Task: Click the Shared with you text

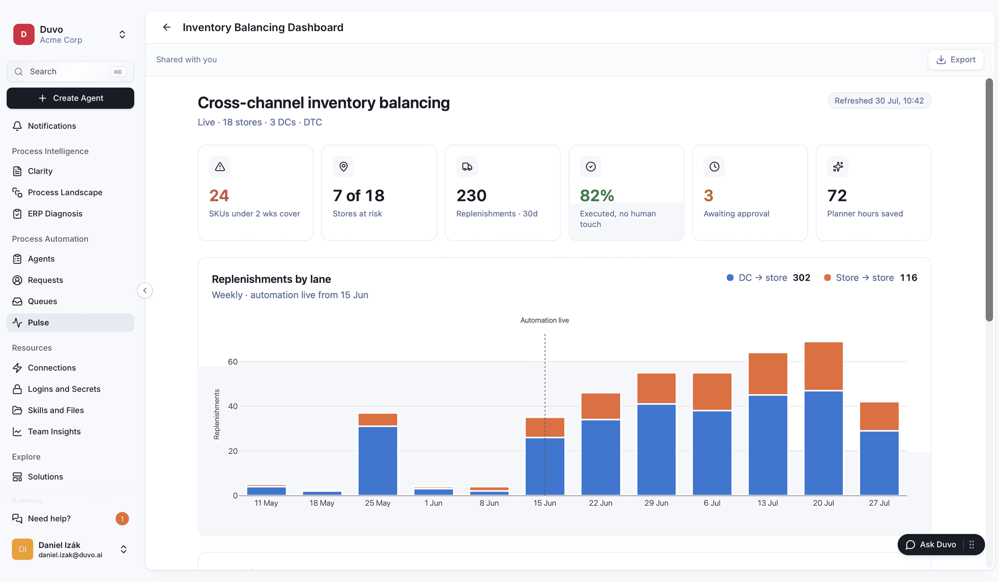Action: coord(186,60)
